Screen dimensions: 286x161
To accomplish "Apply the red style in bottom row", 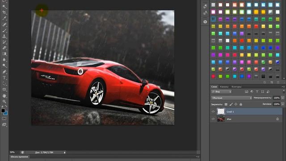I will click(213, 76).
